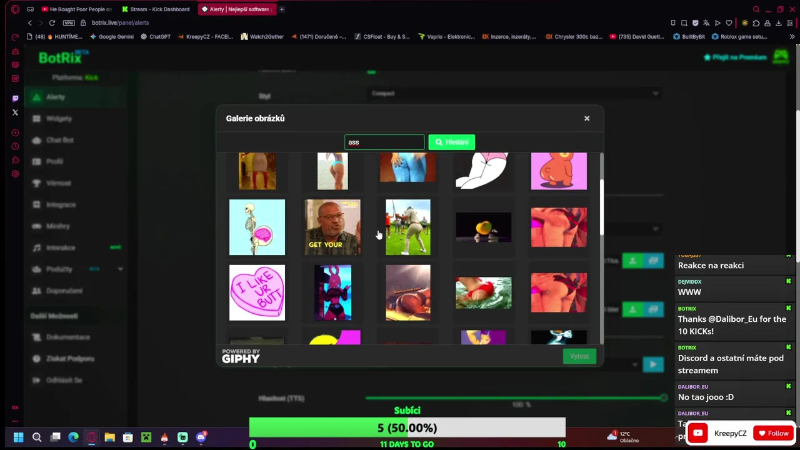Open X (Twitter) in Opera sidebar
800x450 pixels.
[15, 112]
